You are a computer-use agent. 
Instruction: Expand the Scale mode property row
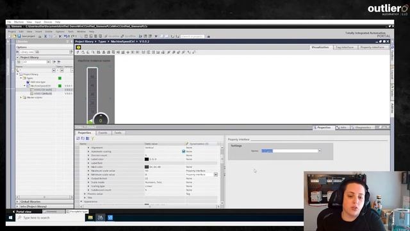[88, 182]
